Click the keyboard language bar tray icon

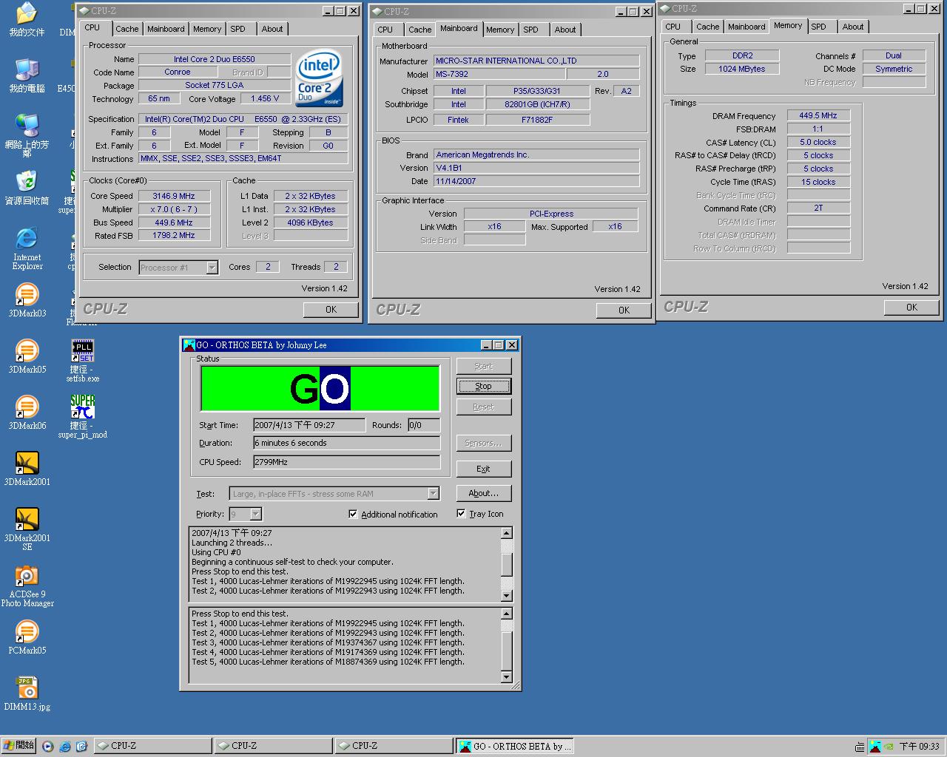pos(860,747)
